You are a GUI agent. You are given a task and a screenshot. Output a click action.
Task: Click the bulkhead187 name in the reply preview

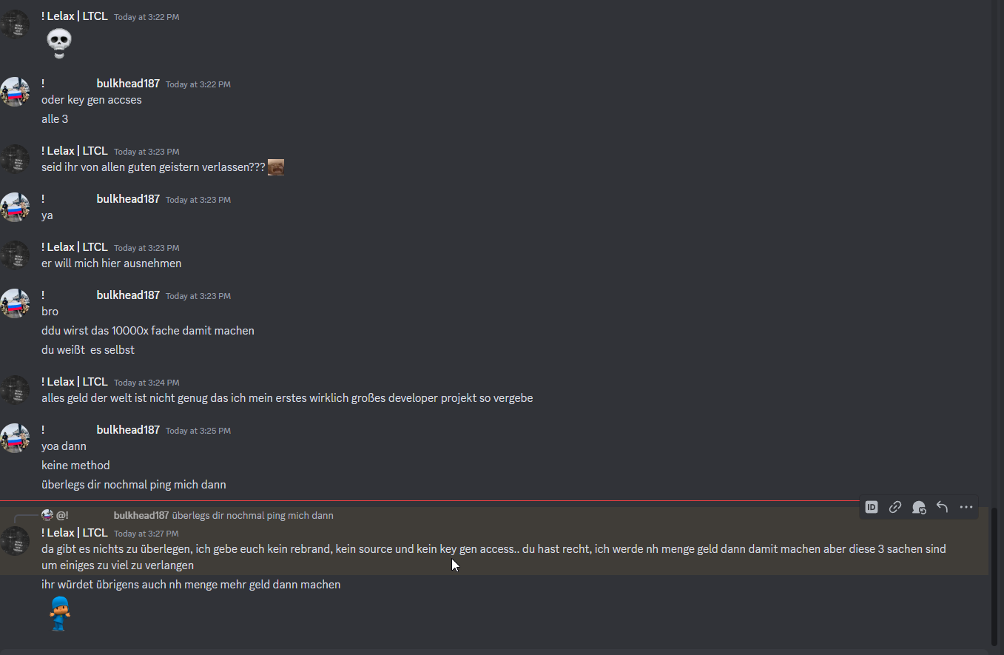point(141,515)
